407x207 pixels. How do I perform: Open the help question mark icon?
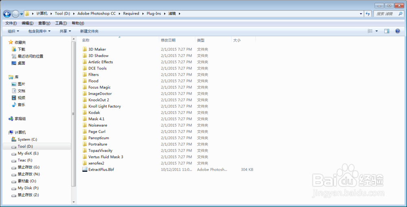click(x=398, y=31)
